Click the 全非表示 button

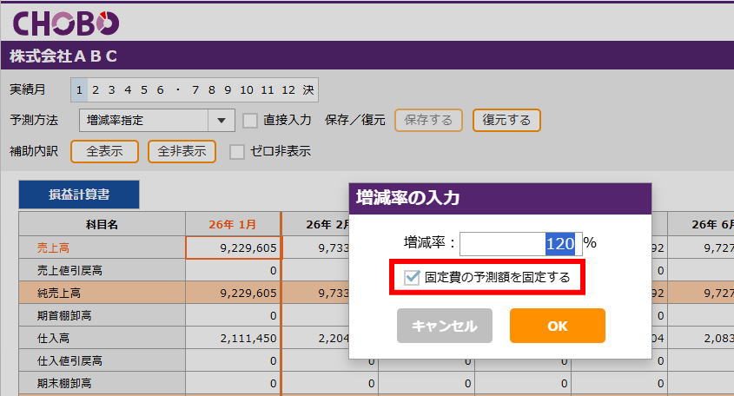[182, 151]
